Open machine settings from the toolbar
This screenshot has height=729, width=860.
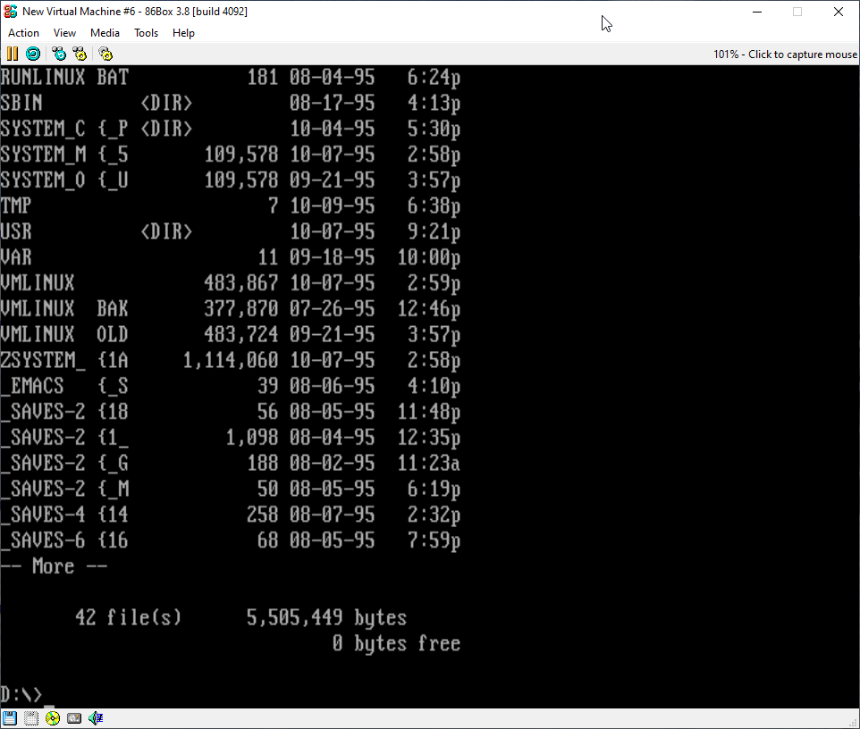105,54
